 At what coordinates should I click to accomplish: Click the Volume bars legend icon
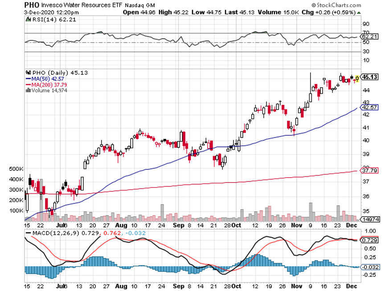[28, 90]
